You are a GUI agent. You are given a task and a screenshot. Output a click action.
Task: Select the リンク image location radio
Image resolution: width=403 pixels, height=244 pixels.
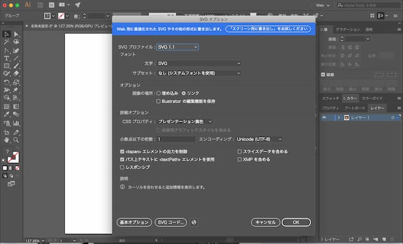click(183, 93)
